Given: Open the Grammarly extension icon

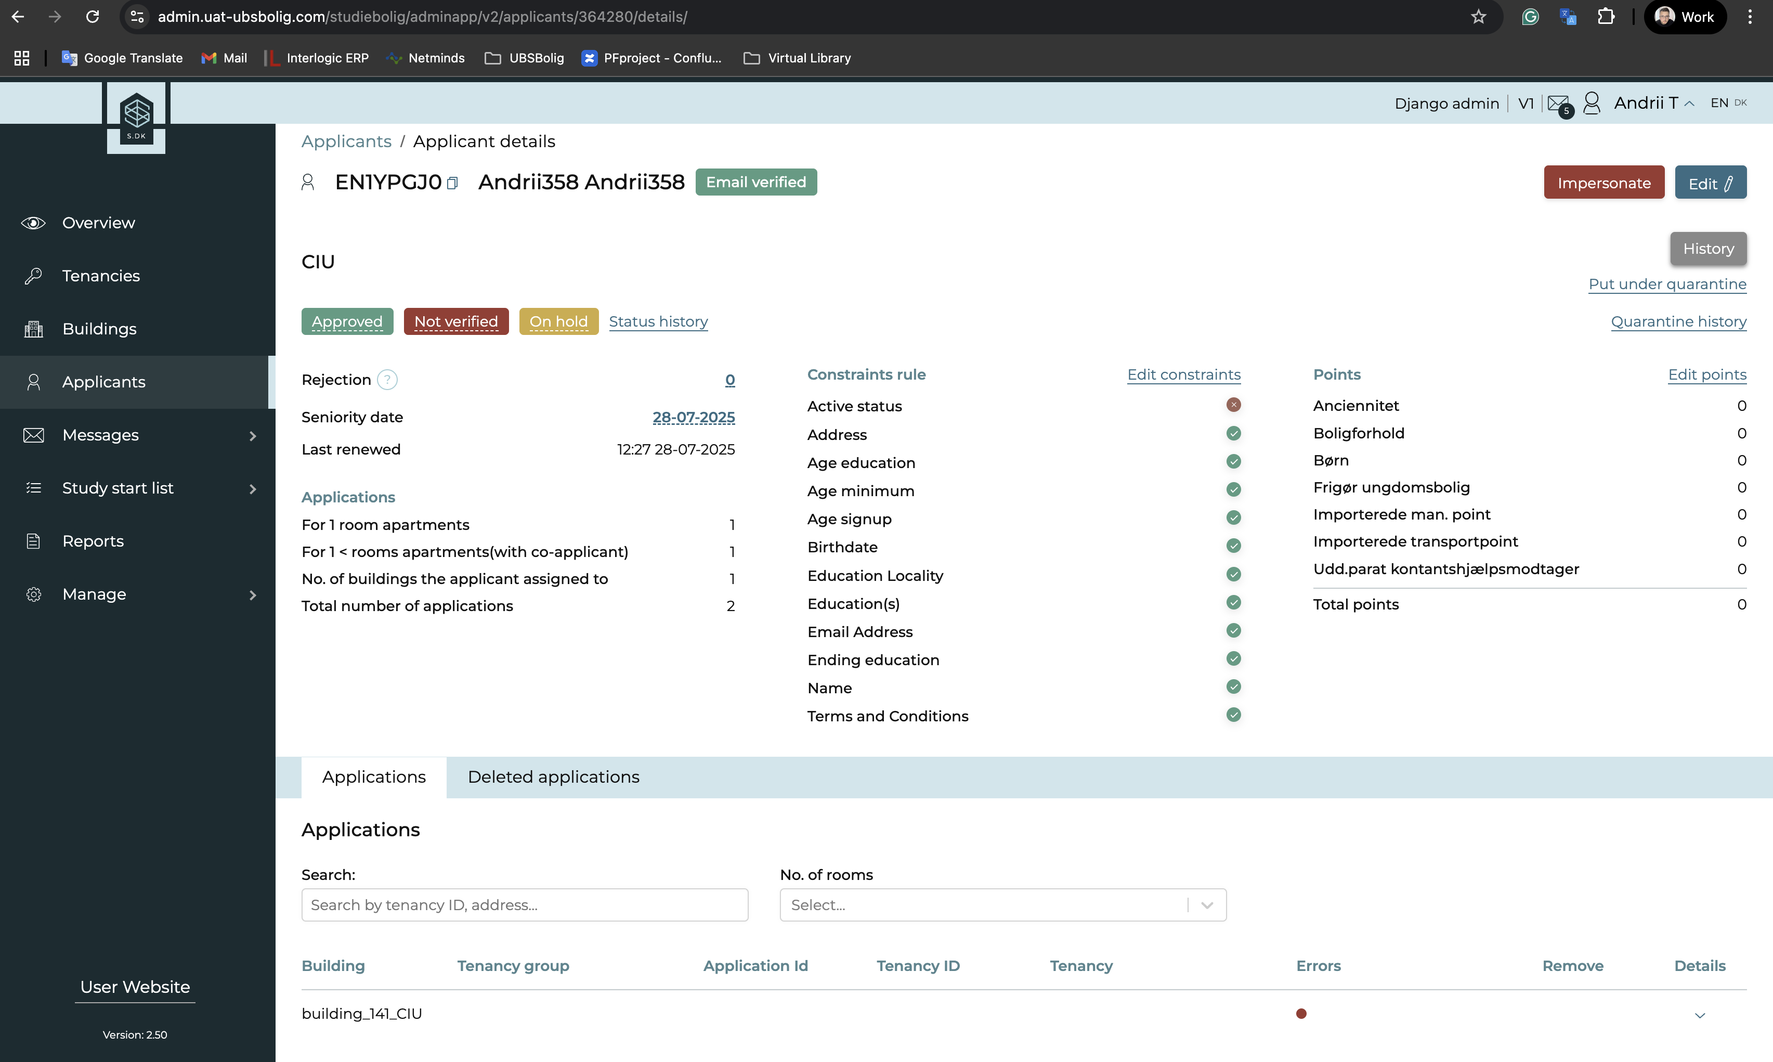Looking at the screenshot, I should (x=1530, y=17).
